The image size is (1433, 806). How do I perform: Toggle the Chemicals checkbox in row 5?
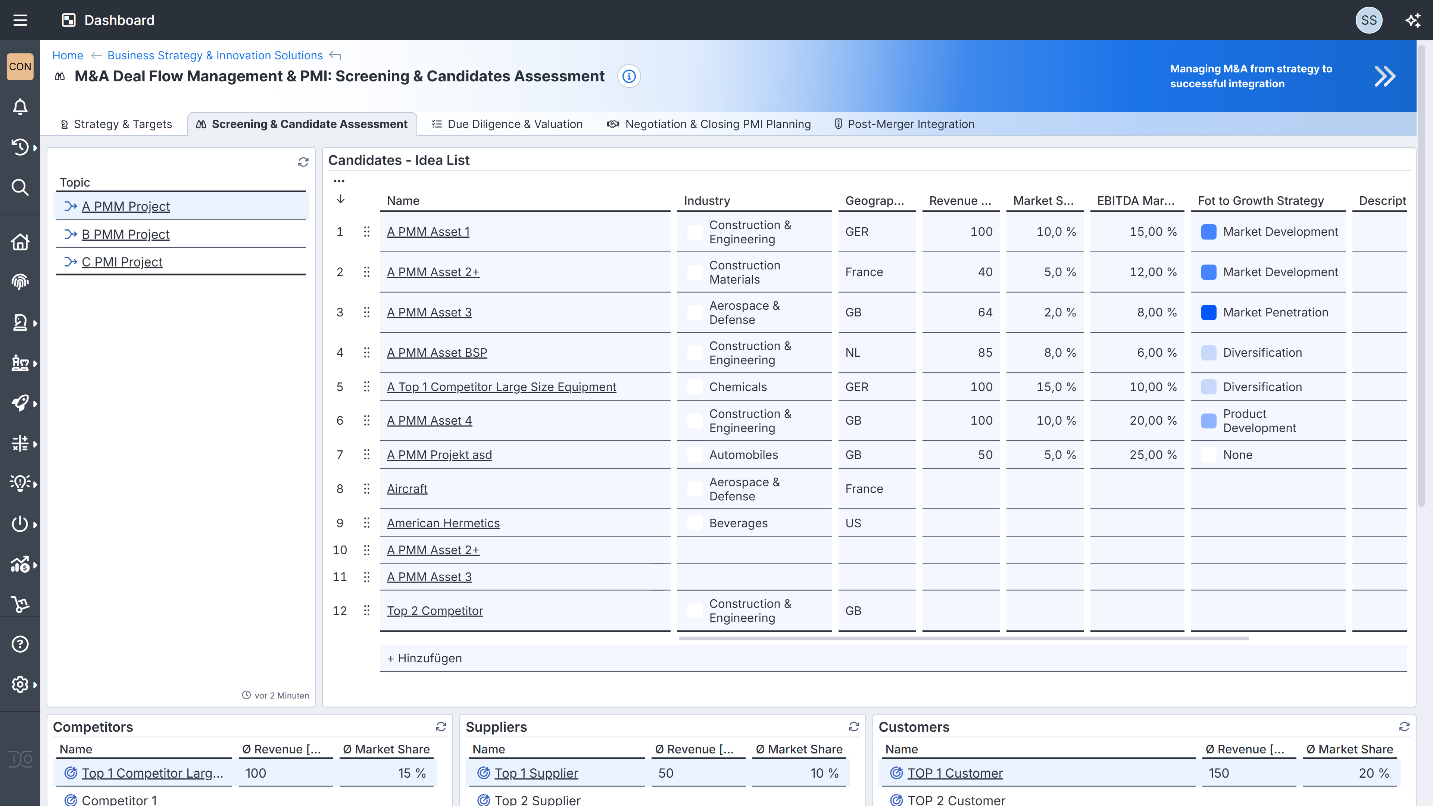point(694,387)
